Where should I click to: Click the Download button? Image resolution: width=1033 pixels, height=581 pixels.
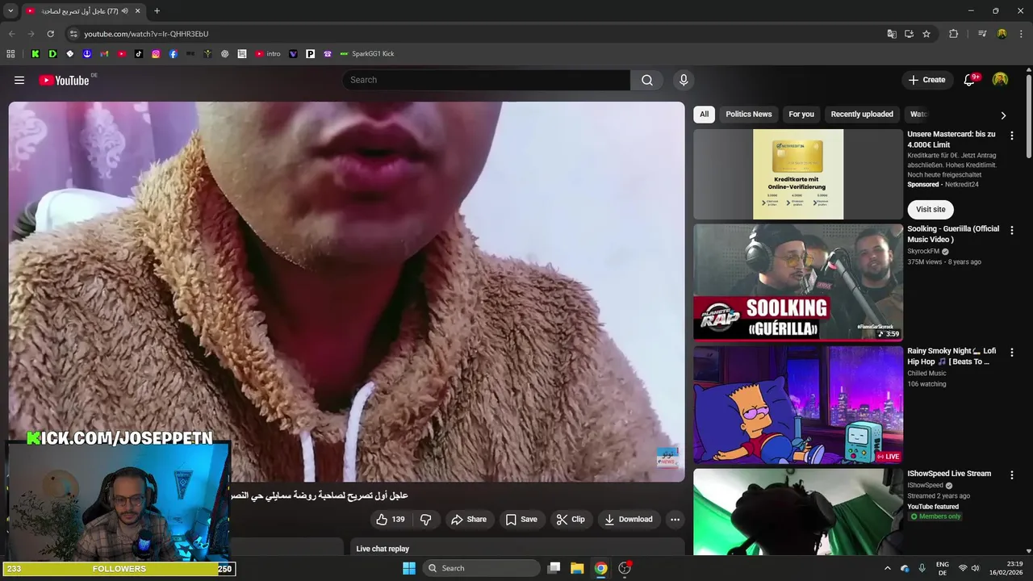click(628, 520)
